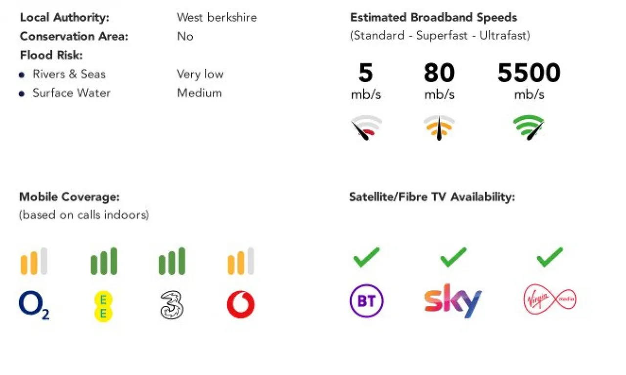Click the Estimated Broadband Speeds heading
Viewport: 626px width, 375px height.
(x=433, y=18)
